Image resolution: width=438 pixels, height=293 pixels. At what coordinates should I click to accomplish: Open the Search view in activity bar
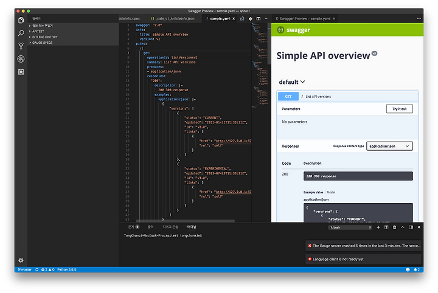(21, 33)
